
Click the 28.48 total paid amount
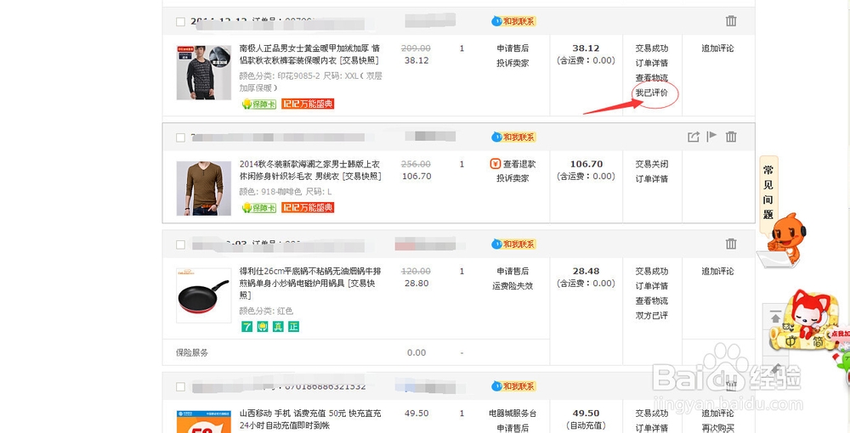coord(586,271)
